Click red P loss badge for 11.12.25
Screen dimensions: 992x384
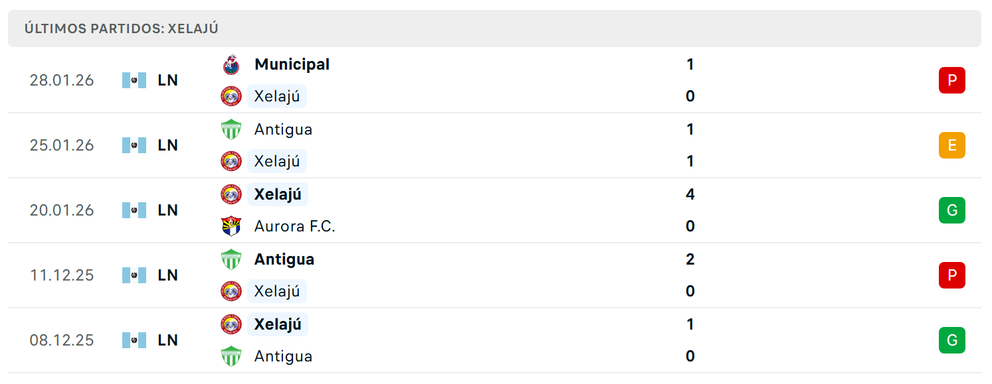952,275
